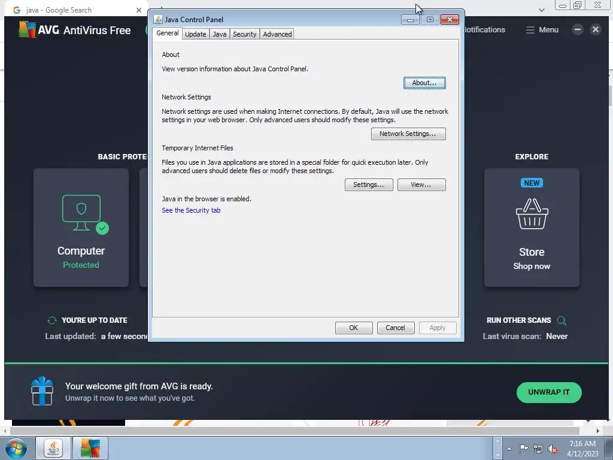613x460 pixels.
Task: Click the Java taskbar button
Action: click(x=53, y=448)
